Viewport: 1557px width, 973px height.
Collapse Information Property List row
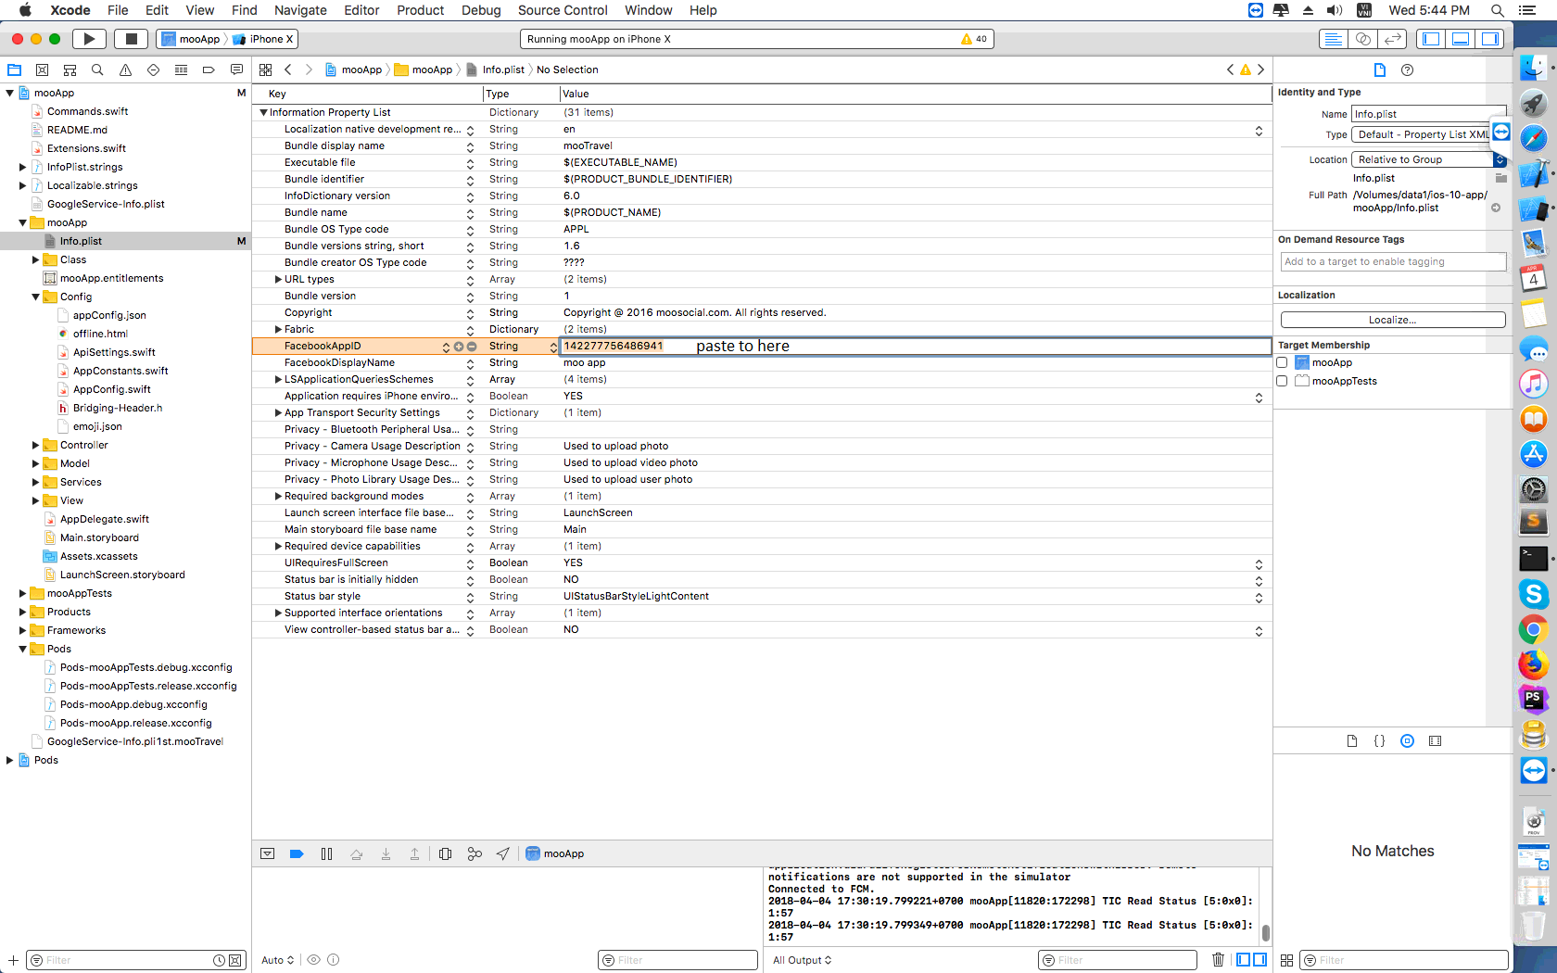point(263,112)
